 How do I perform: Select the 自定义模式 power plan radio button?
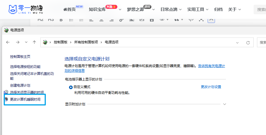point(71,87)
